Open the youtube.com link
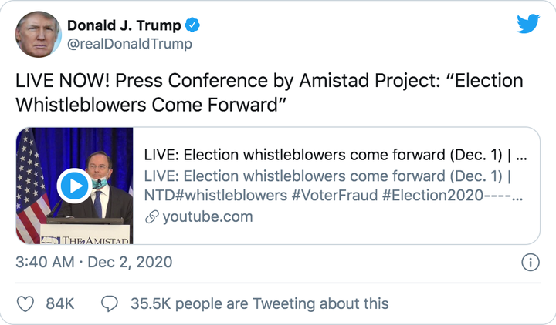Viewport: 556px width, 325px height. pos(206,217)
